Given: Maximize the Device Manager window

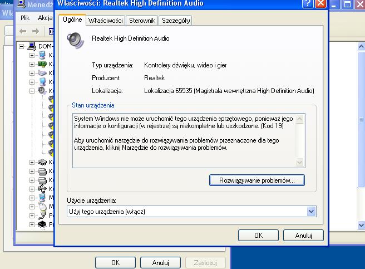Looking at the screenshot, I should tap(347, 4).
